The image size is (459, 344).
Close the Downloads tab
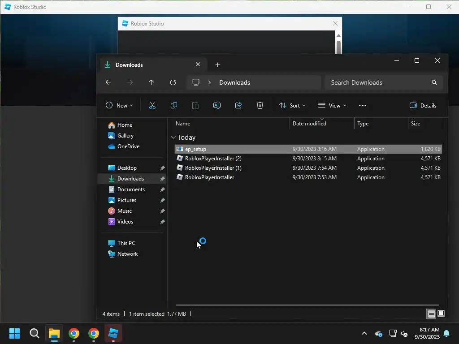[198, 64]
